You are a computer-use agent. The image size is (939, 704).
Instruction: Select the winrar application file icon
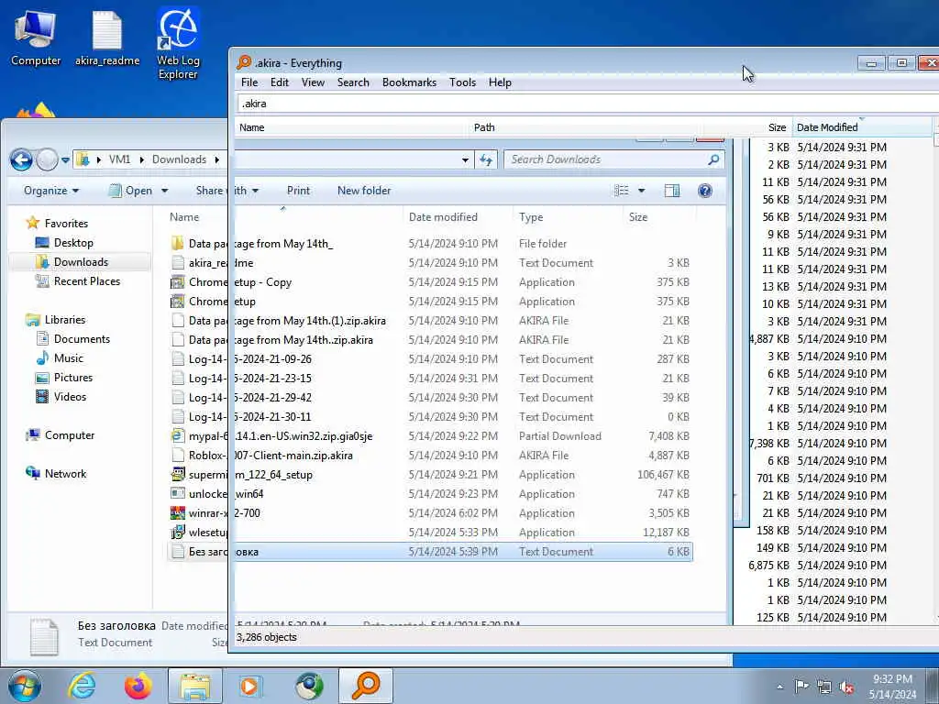(x=177, y=513)
